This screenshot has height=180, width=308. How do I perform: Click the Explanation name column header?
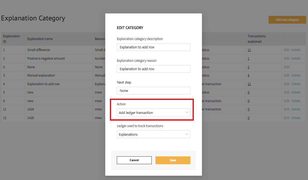[x=40, y=39]
